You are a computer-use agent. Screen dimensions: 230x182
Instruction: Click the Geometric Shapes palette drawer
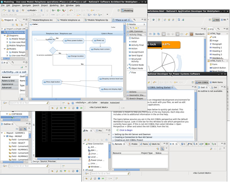coord(136,95)
